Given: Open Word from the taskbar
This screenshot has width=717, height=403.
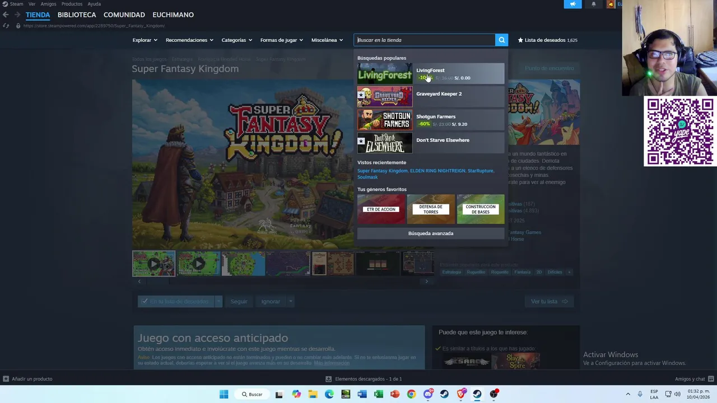Looking at the screenshot, I should pos(362,394).
